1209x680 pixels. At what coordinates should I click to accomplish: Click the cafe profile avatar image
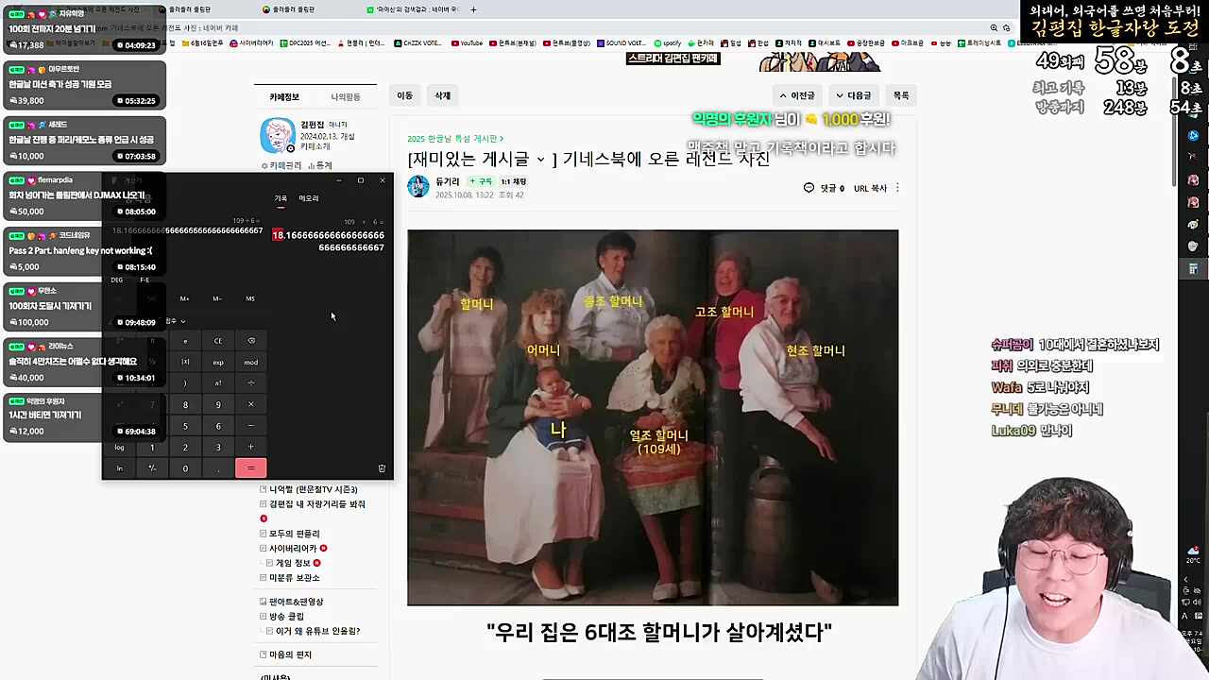point(278,136)
